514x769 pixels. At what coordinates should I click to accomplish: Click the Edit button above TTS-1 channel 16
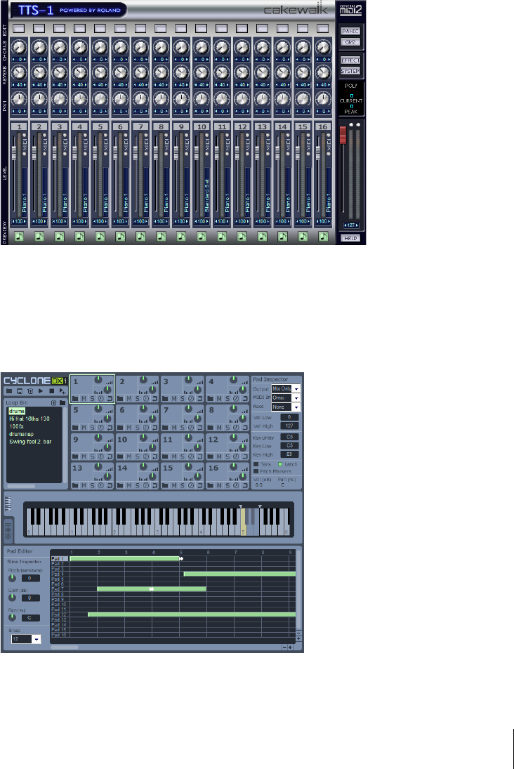click(323, 29)
